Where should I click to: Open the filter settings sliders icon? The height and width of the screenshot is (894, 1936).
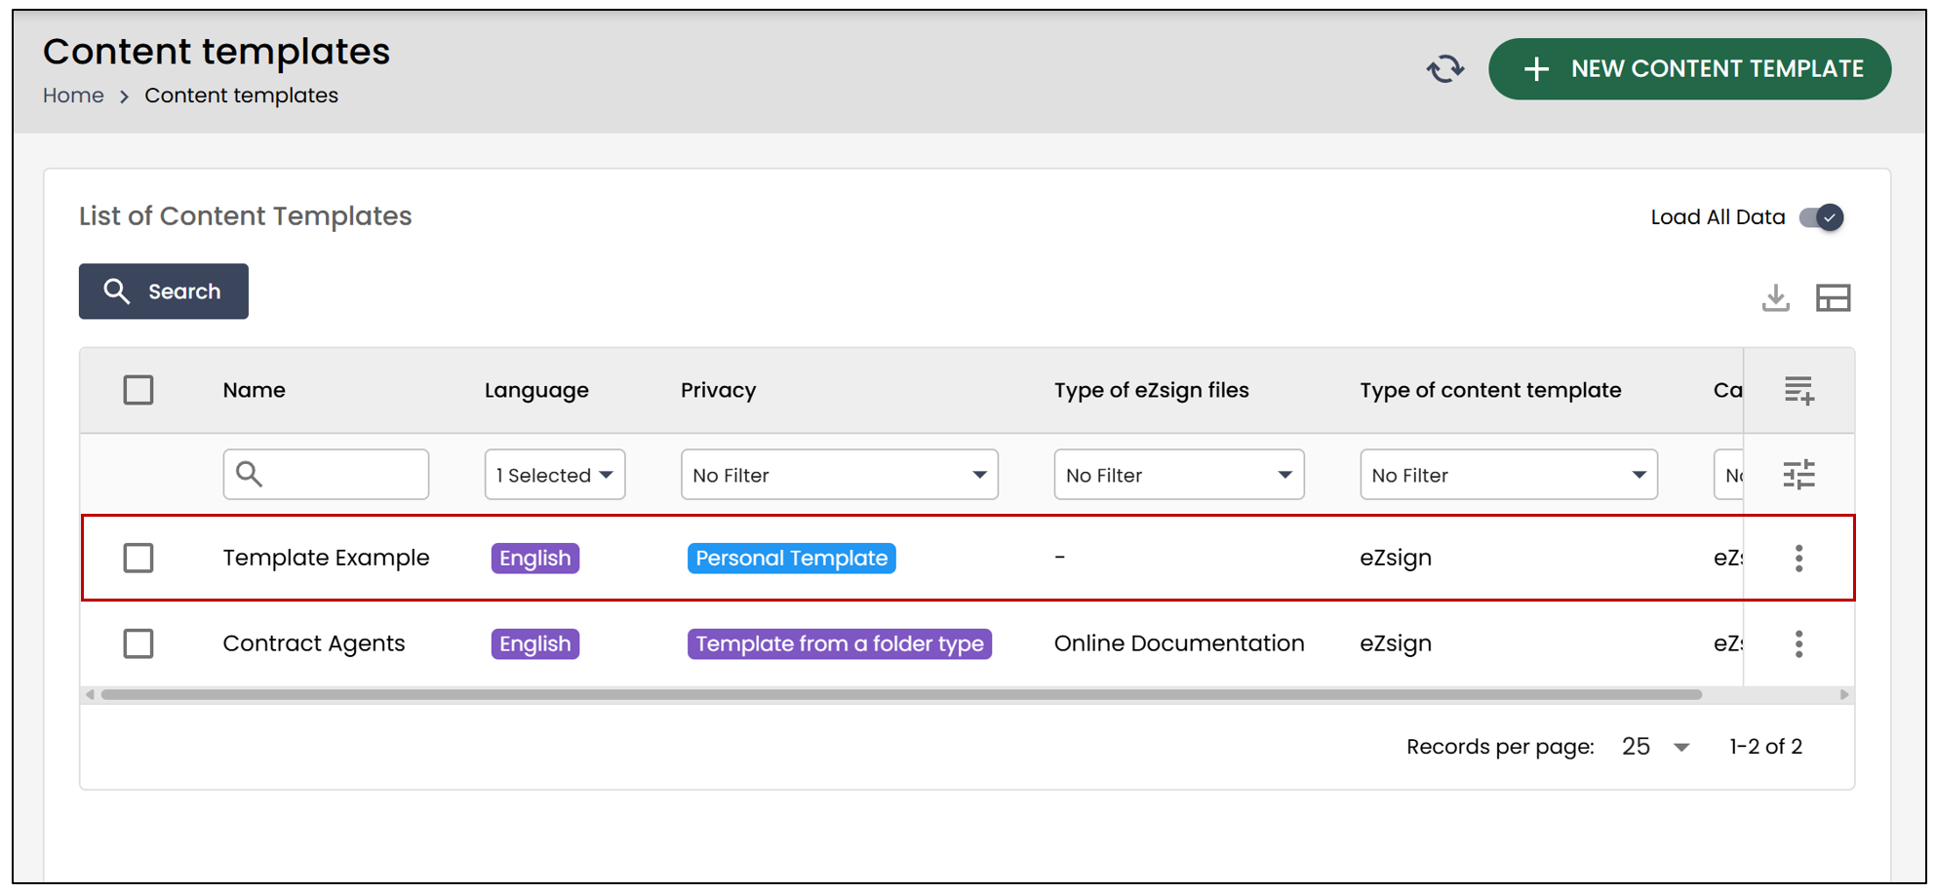(x=1798, y=475)
